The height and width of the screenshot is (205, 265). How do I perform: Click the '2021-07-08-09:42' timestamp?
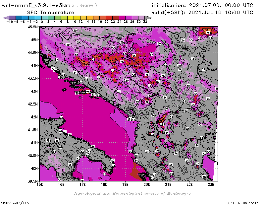pos(242,203)
